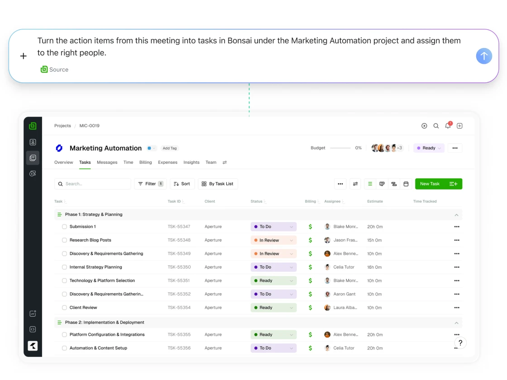This screenshot has height=380, width=507.
Task: Check the Client Review checkbox
Action: tap(64, 308)
